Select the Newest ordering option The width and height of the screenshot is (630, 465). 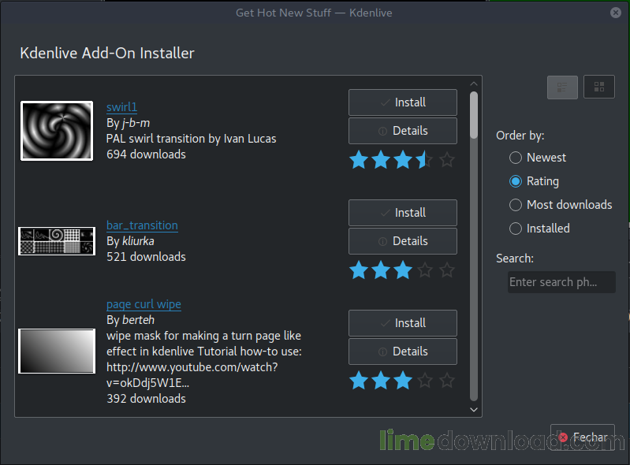click(516, 158)
